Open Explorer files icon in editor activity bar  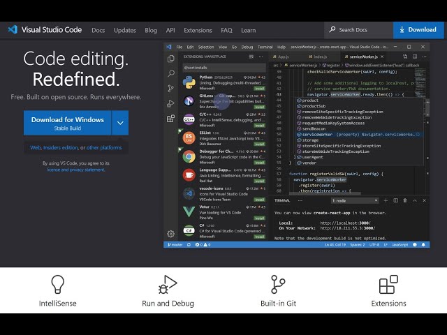[170, 59]
